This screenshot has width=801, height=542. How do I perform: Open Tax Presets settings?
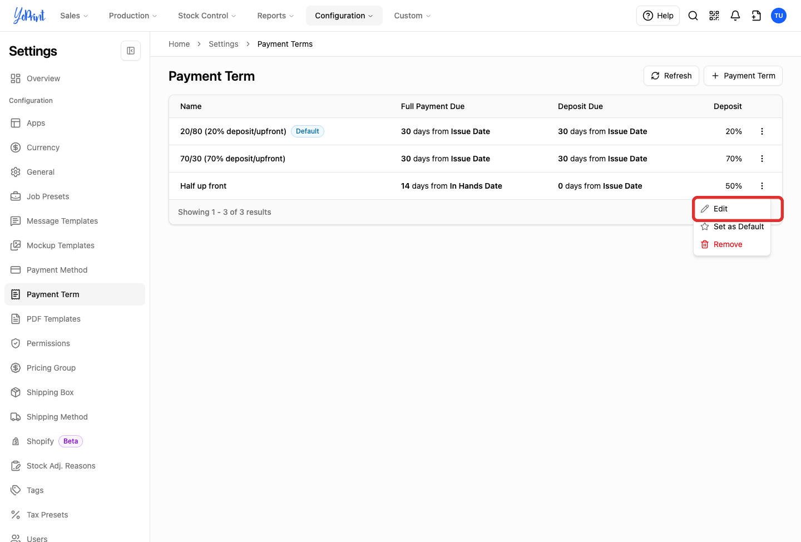pos(75,515)
